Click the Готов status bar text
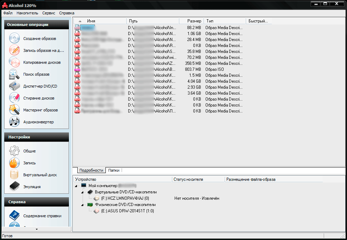This screenshot has width=347, height=240. (7, 236)
